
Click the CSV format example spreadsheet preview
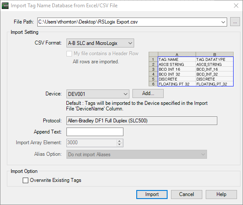pos(191,69)
